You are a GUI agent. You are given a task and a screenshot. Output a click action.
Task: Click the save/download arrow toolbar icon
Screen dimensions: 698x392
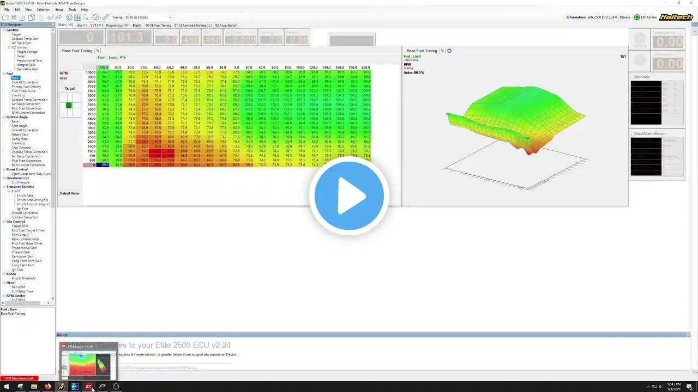pyautogui.click(x=22, y=17)
